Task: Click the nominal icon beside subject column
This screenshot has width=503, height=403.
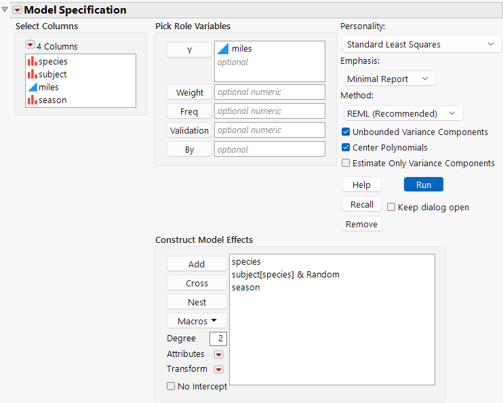Action: 32,75
